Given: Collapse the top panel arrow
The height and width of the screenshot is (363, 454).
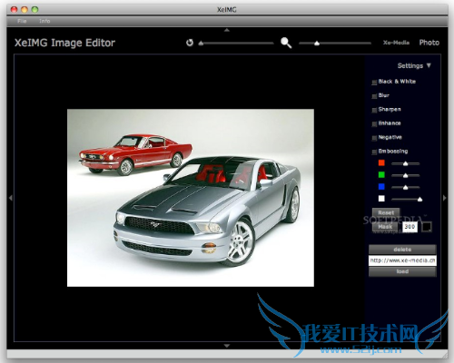Looking at the screenshot, I should pos(227,30).
